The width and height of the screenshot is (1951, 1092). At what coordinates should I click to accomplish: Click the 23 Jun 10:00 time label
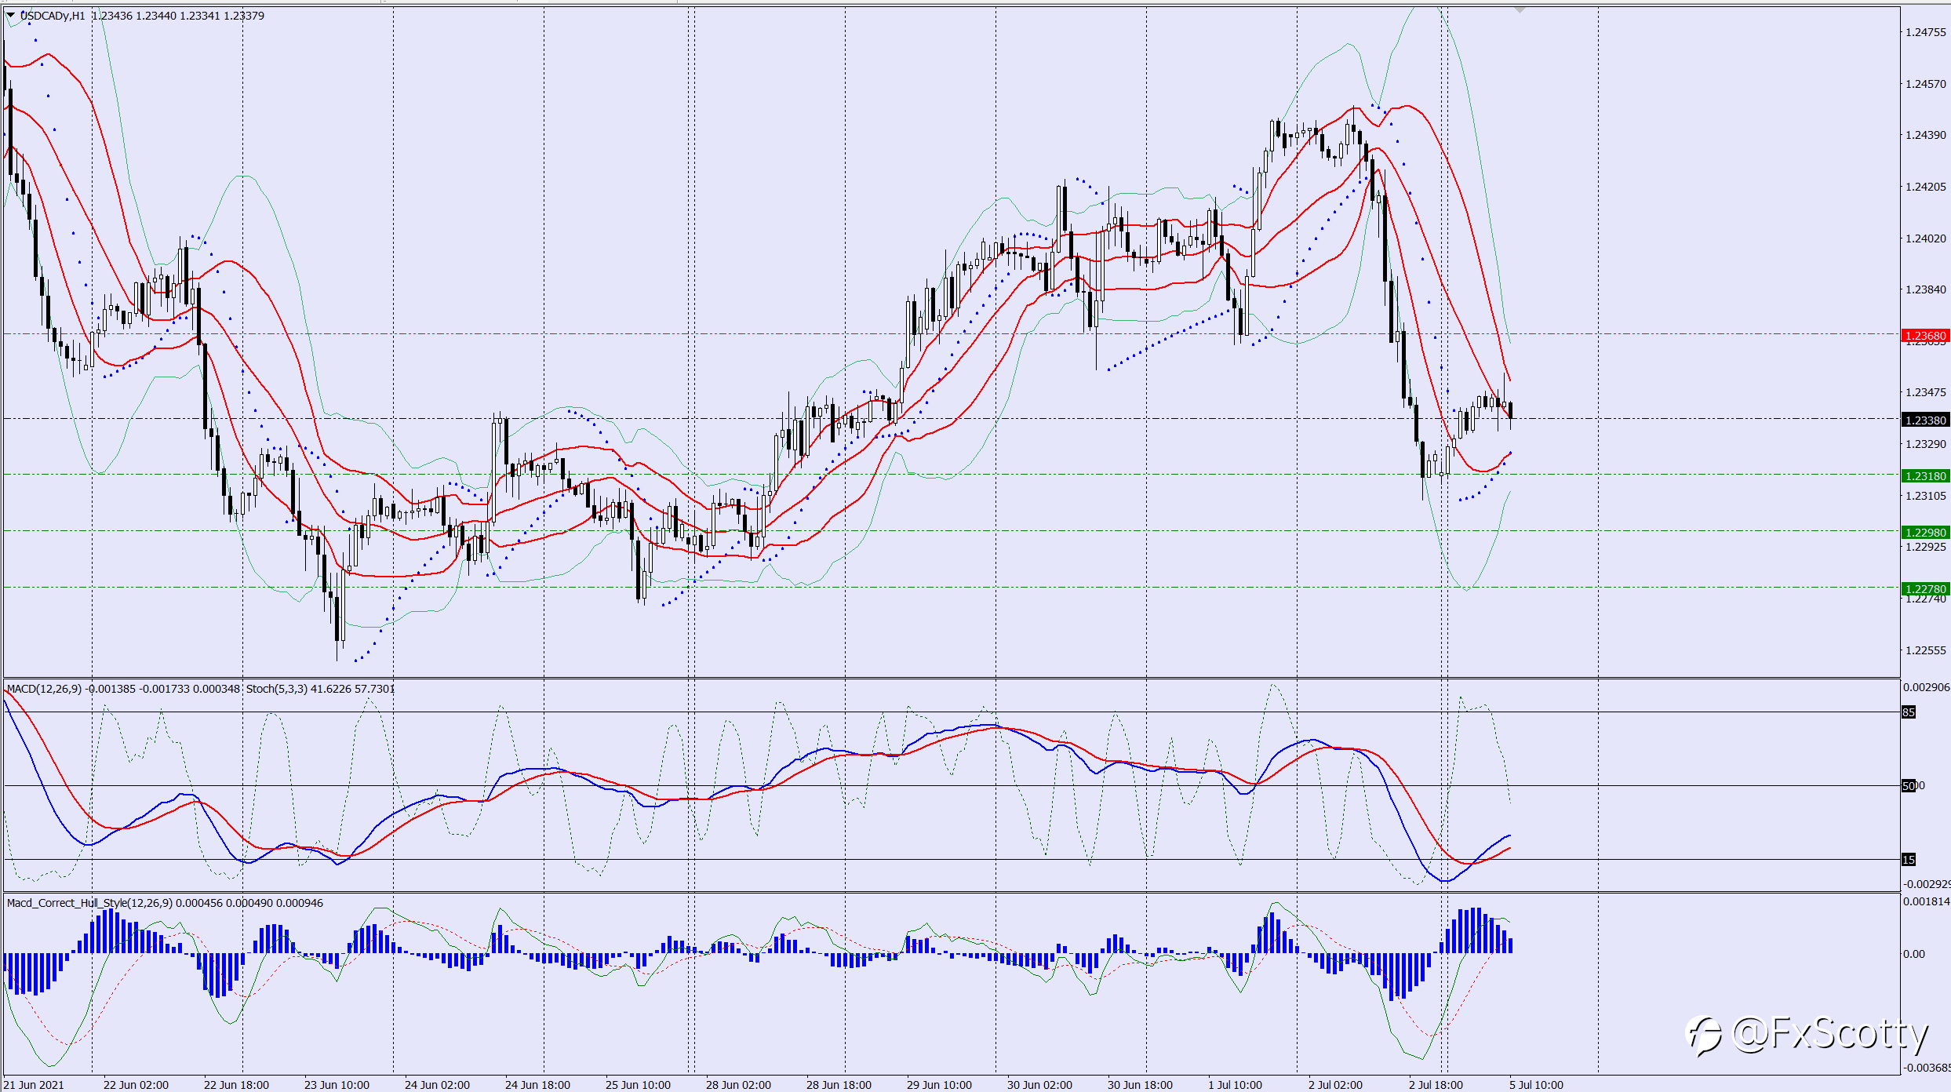pyautogui.click(x=337, y=1085)
